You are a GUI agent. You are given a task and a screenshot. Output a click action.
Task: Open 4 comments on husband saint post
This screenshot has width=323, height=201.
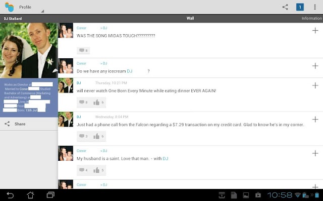tap(83, 170)
